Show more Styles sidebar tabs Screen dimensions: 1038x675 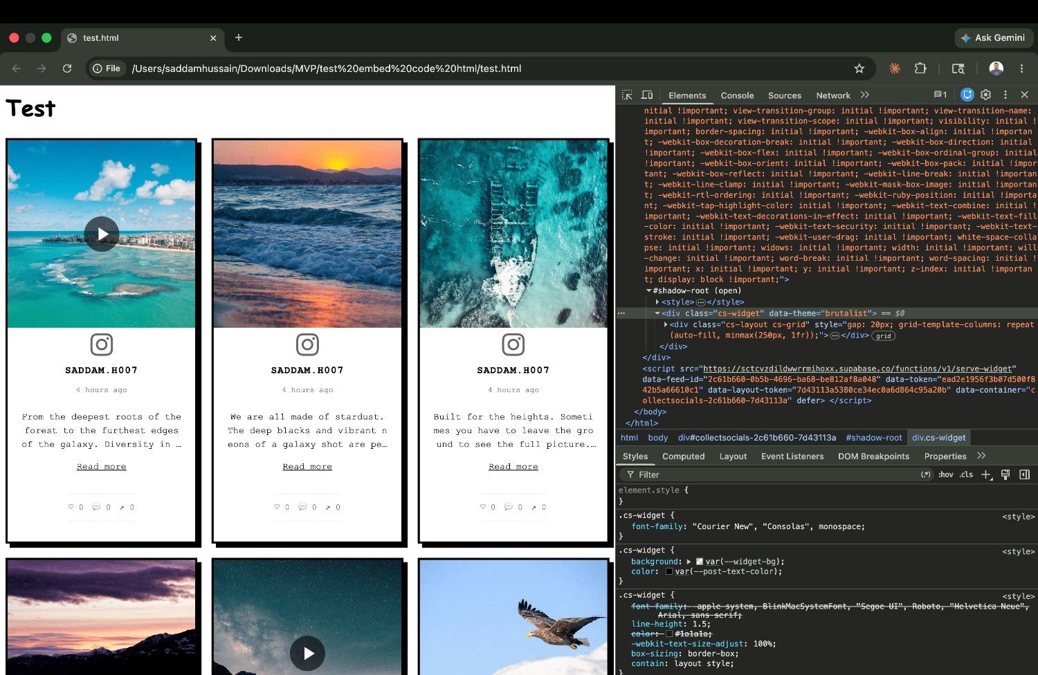(x=981, y=456)
